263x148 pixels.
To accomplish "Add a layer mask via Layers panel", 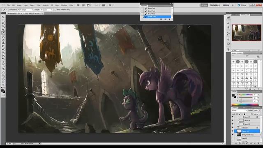I will tap(244, 143).
